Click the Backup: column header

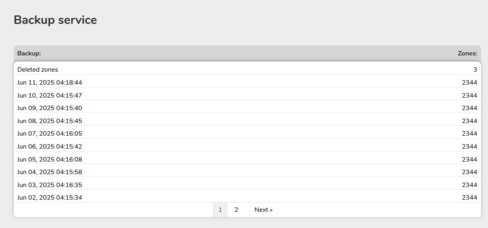[29, 53]
